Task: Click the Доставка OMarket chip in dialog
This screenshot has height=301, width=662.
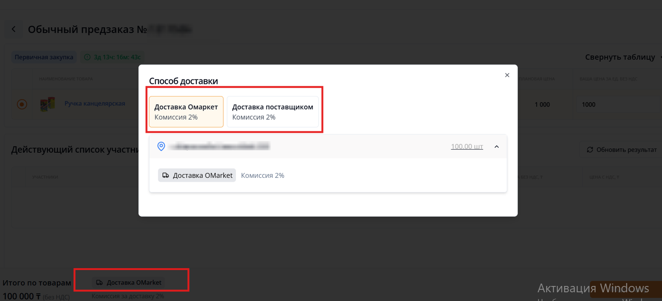Action: [197, 175]
